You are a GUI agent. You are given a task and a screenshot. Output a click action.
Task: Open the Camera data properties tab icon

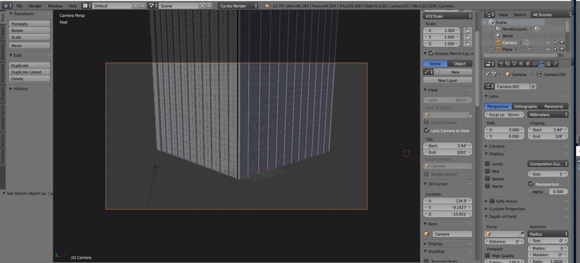click(x=542, y=63)
